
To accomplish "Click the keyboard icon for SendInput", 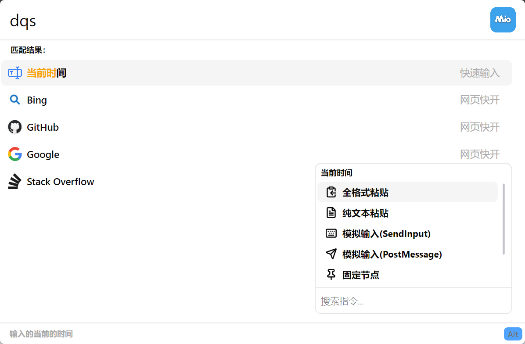I will [331, 233].
